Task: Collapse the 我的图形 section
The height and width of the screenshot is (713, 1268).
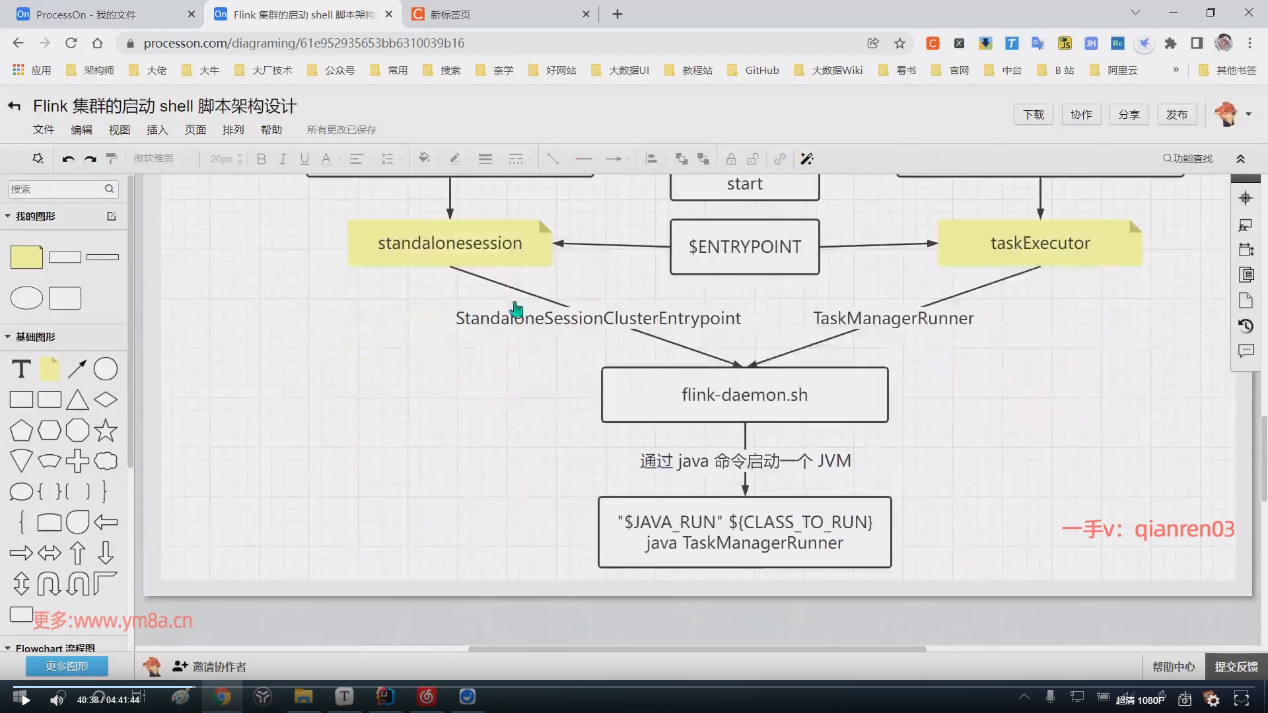Action: click(x=8, y=217)
